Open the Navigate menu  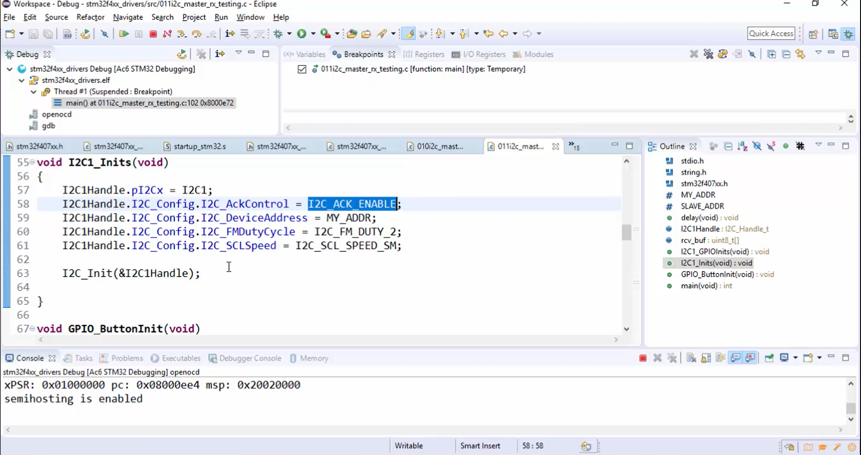pyautogui.click(x=128, y=17)
